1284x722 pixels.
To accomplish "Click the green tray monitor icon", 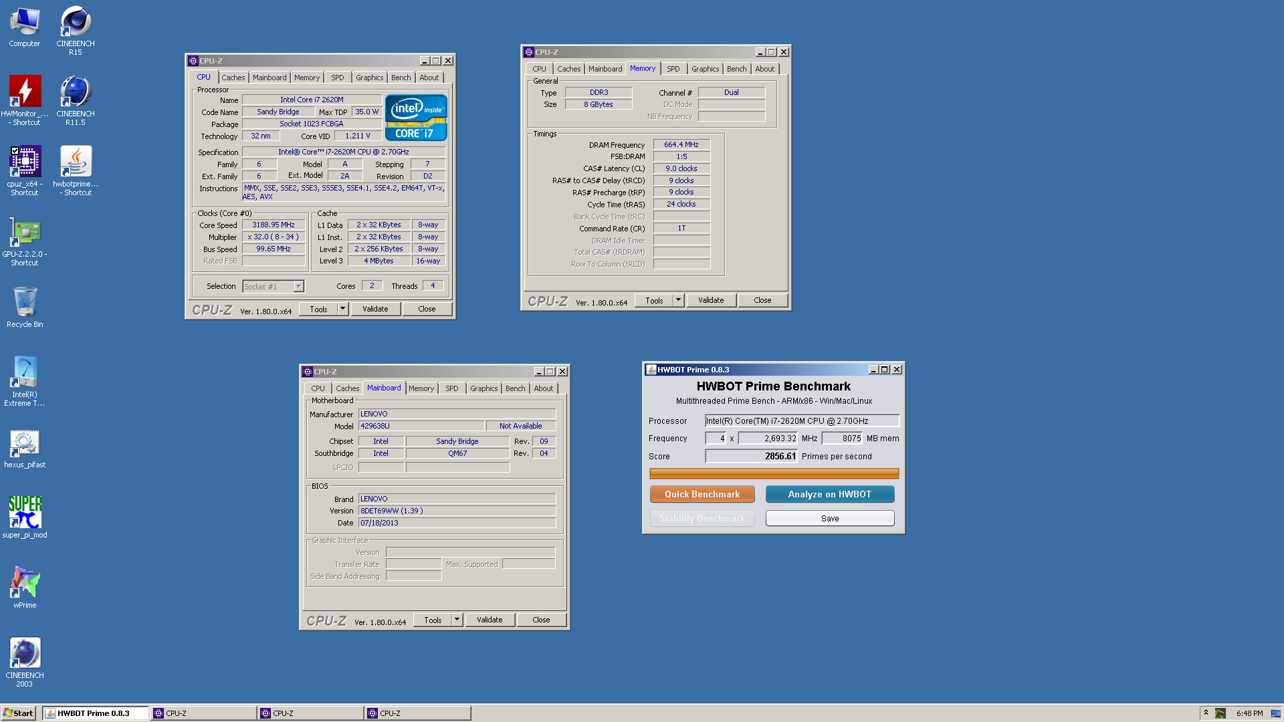I will (x=1220, y=713).
